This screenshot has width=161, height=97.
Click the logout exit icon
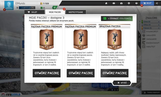coord(157,3)
